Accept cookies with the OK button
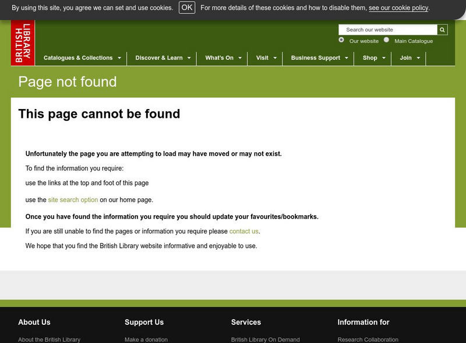This screenshot has width=466, height=343. 187,8
